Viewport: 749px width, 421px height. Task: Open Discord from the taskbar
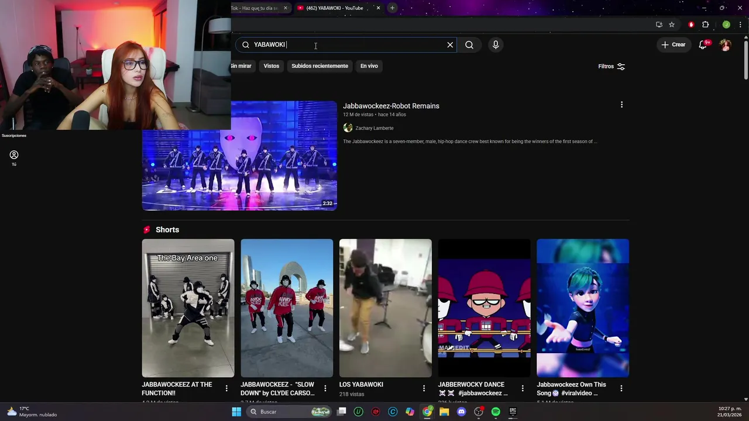pos(461,412)
